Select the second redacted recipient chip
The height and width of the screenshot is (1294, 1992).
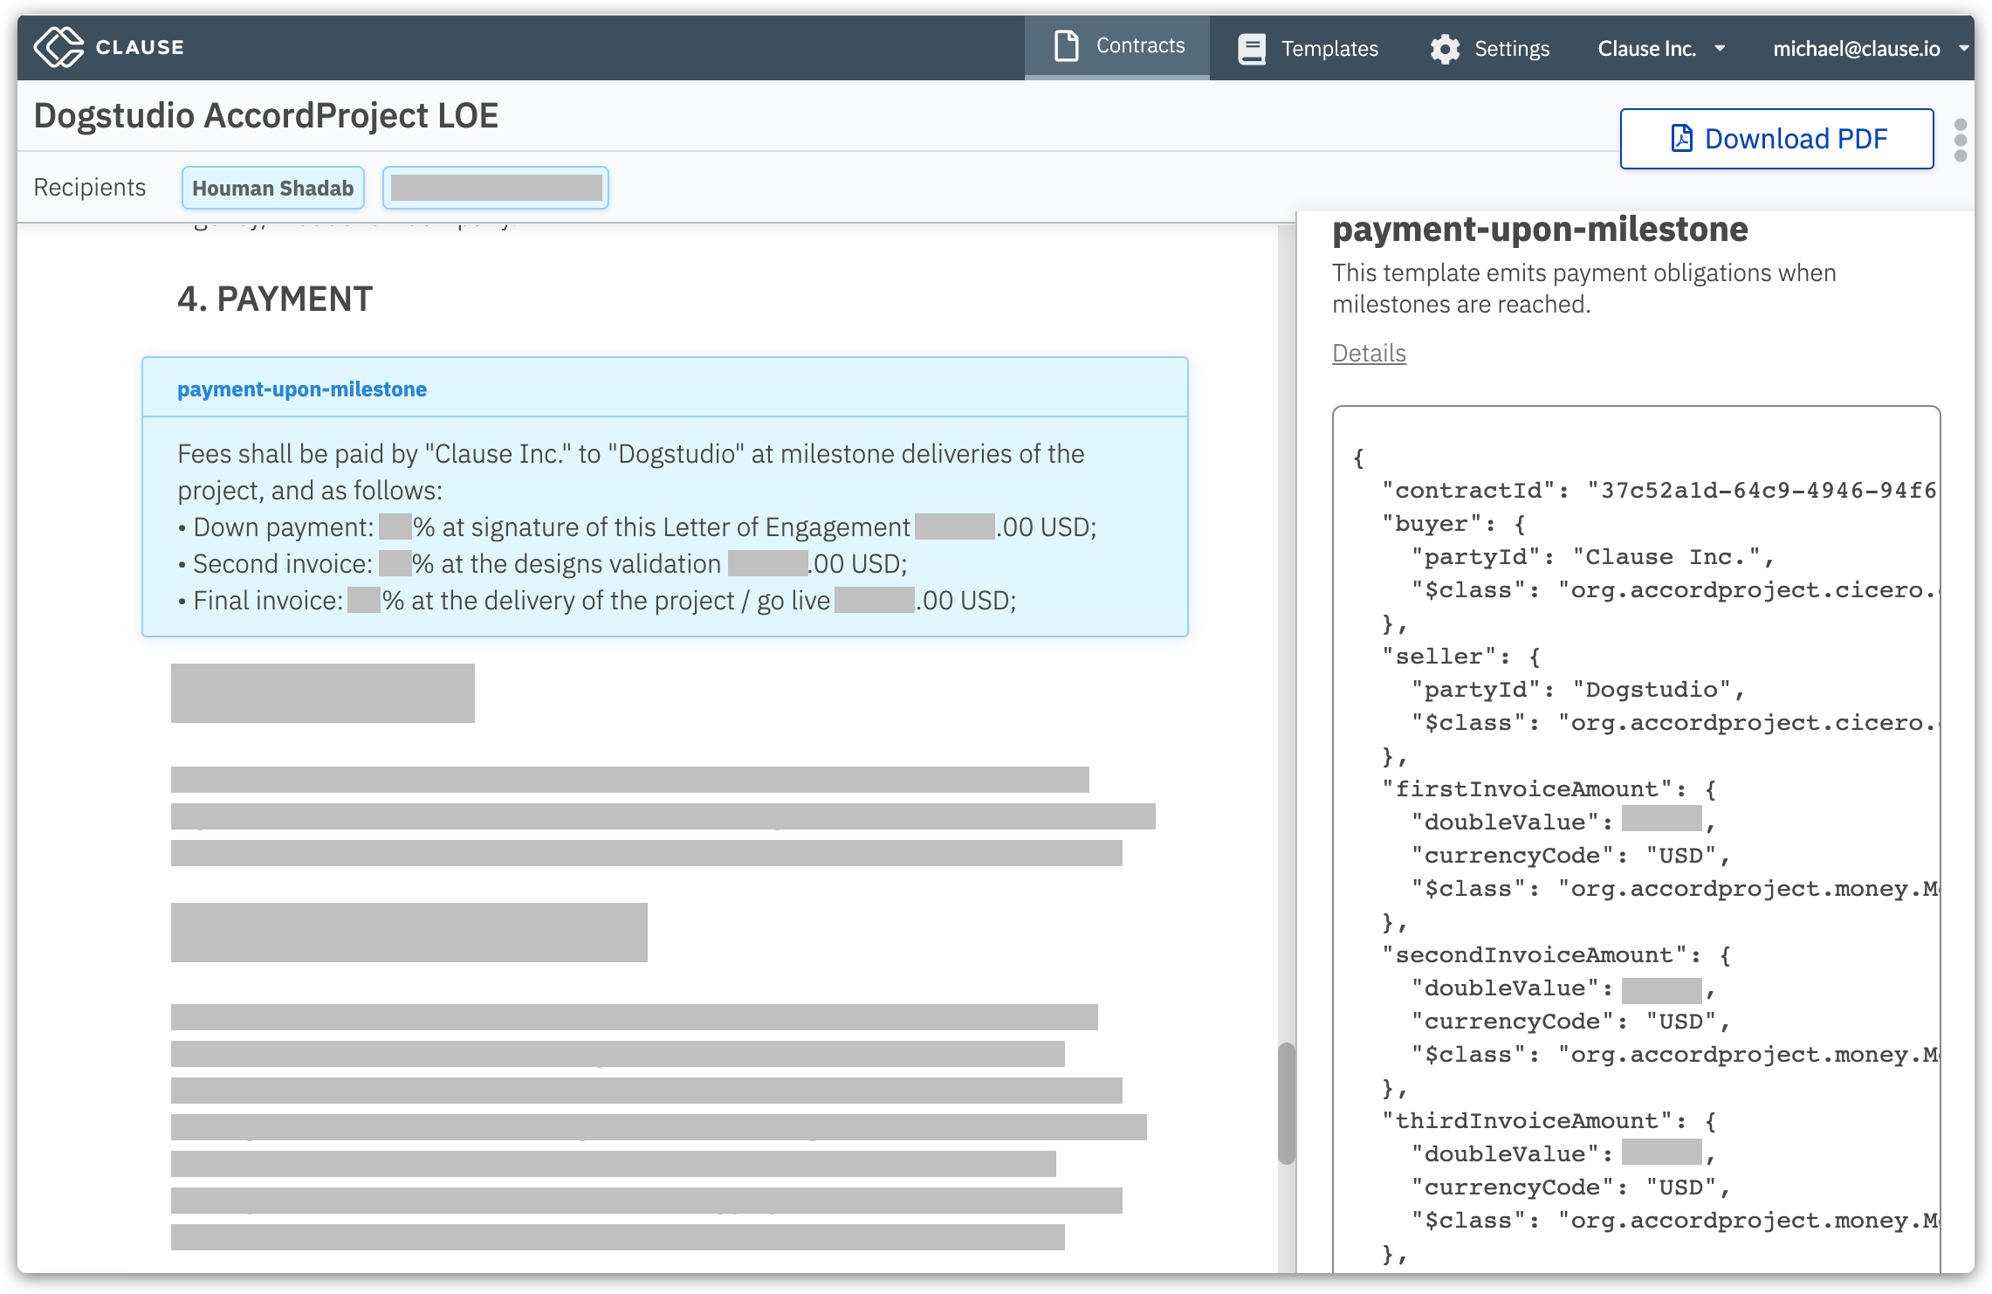coord(495,189)
